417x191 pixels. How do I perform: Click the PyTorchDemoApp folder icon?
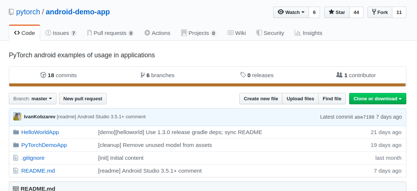coord(16,145)
